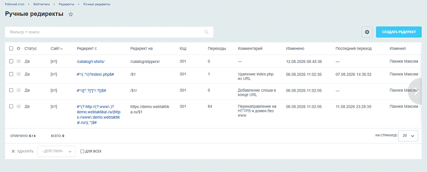
Task: Open row menu for /catalog/t-shirts/ redirect
Action: point(18,62)
